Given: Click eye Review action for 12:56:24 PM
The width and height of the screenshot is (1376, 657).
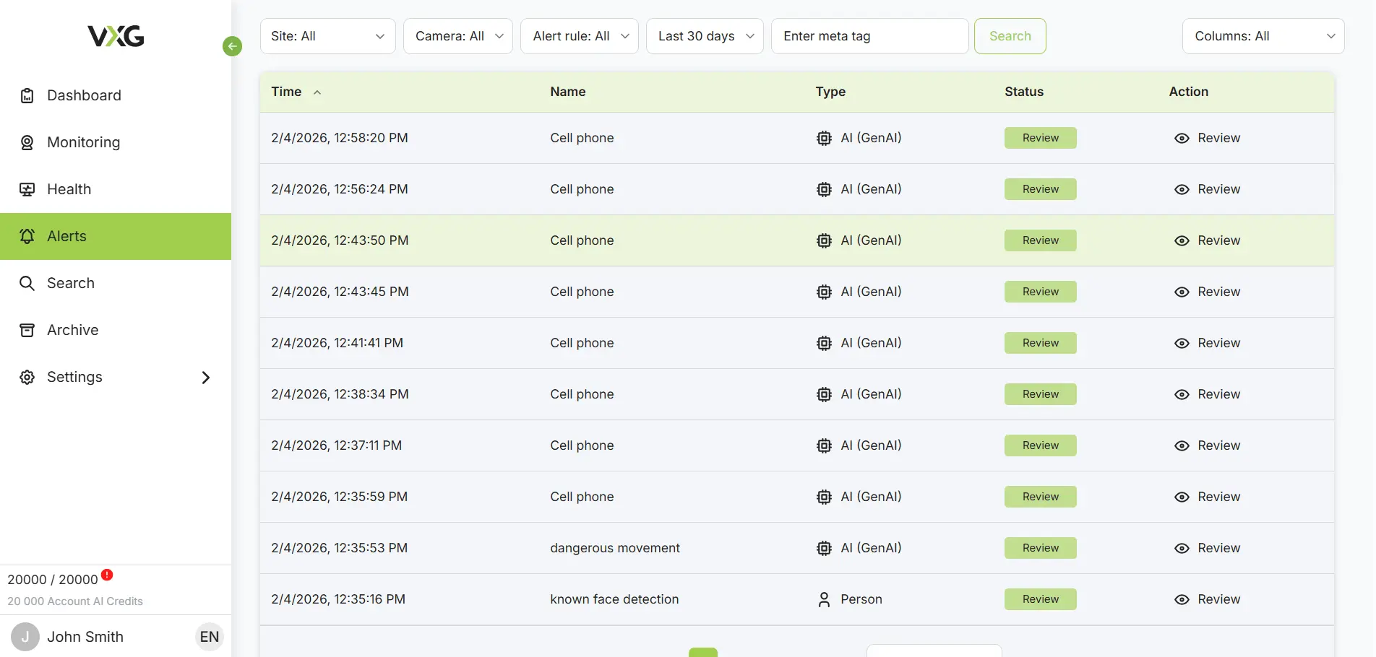Looking at the screenshot, I should (x=1207, y=189).
